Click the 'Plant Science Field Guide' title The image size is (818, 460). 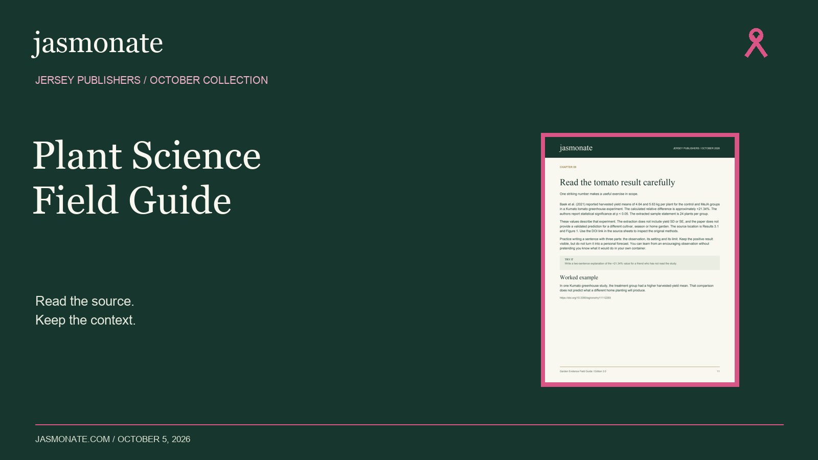pyautogui.click(x=147, y=177)
